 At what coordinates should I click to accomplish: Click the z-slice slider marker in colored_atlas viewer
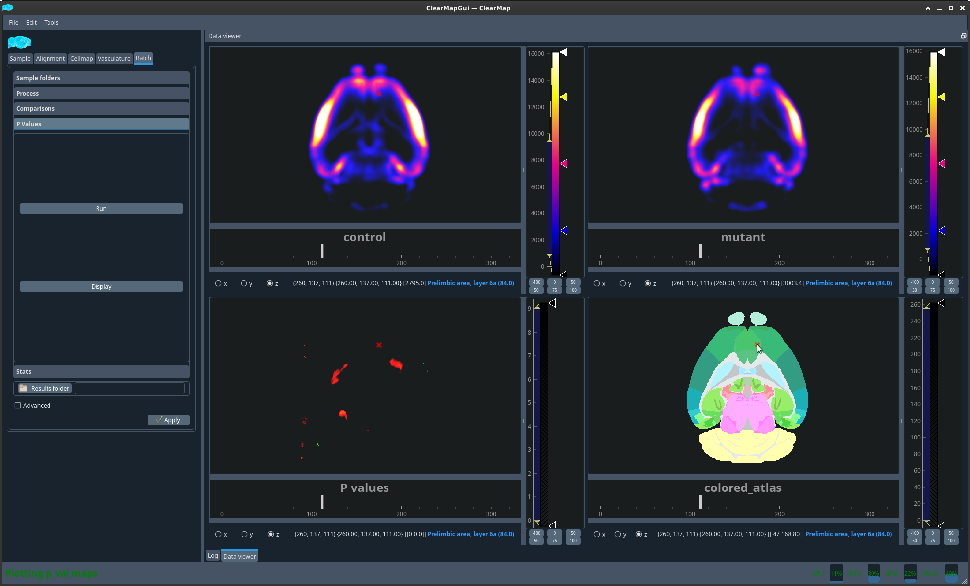pyautogui.click(x=700, y=502)
